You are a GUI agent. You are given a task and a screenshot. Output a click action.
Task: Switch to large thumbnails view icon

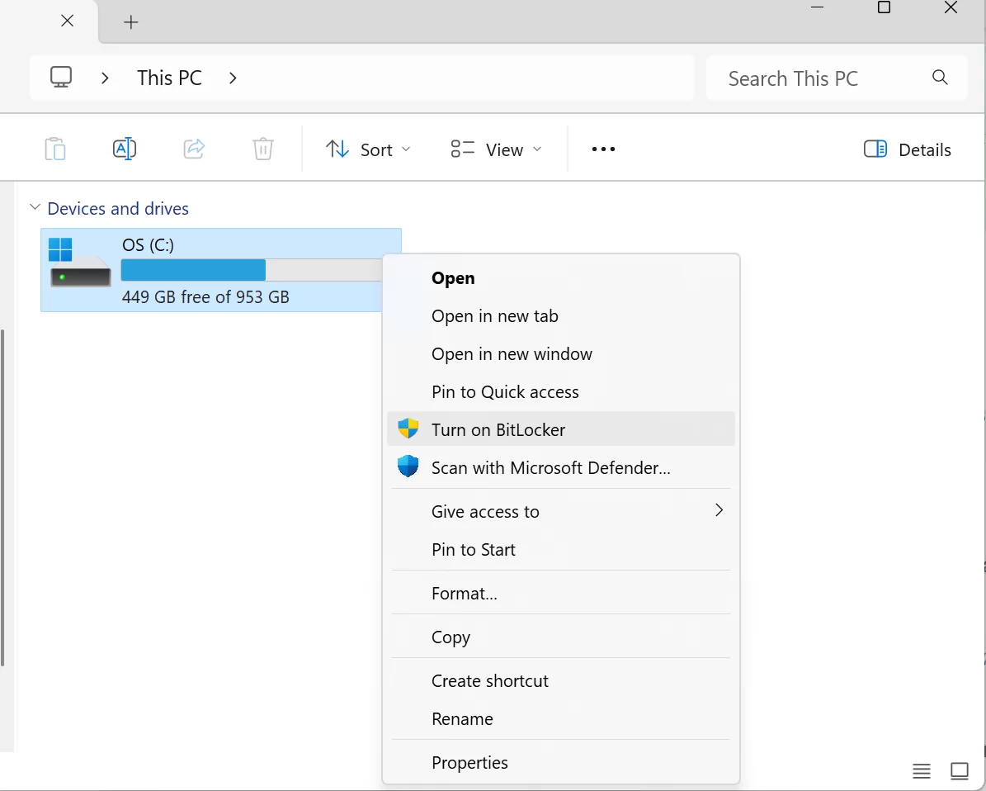(960, 770)
